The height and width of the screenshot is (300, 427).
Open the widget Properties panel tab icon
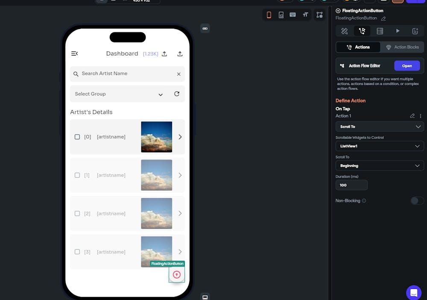344,31
